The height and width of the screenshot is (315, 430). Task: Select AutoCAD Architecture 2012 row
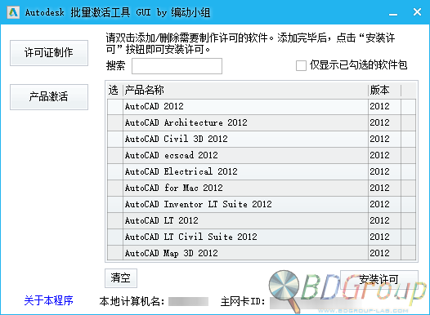pyautogui.click(x=262, y=122)
